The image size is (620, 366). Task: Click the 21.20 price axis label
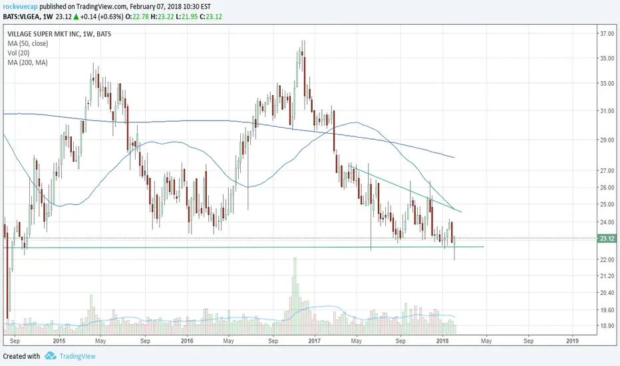[607, 276]
